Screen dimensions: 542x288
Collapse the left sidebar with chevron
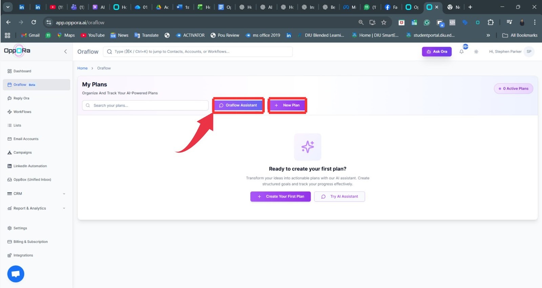click(65, 52)
